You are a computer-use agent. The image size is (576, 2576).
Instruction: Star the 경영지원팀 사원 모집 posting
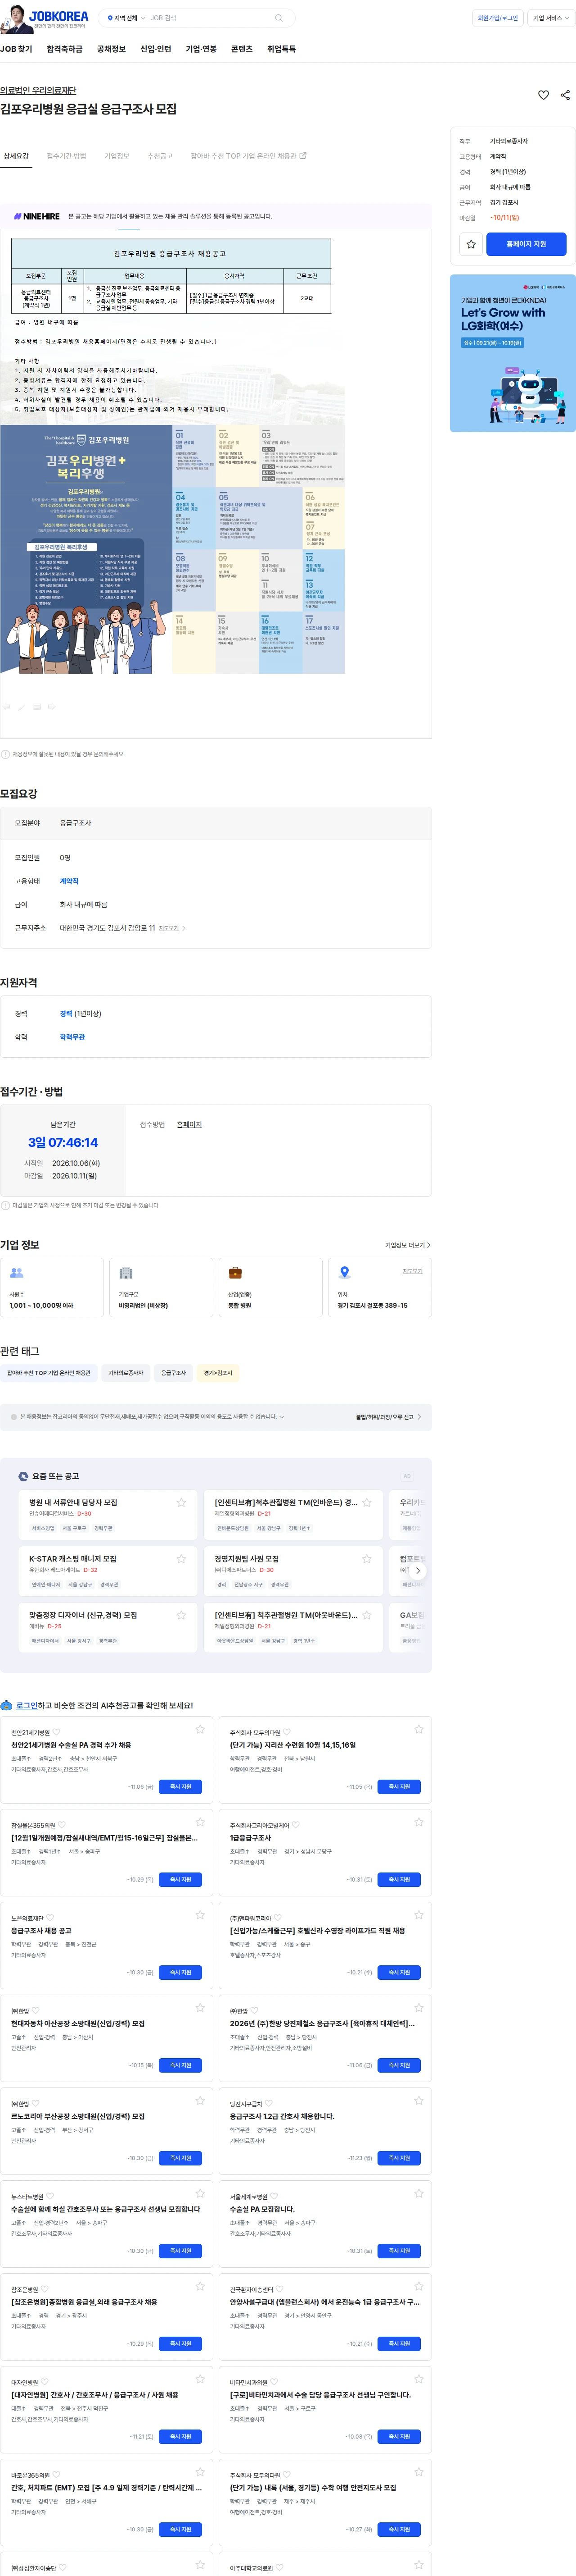click(366, 1559)
